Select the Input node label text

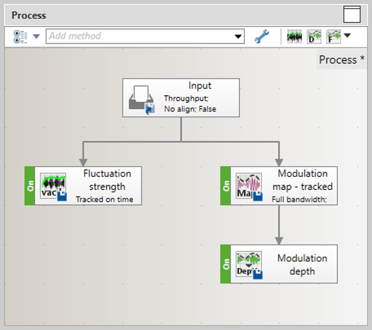pyautogui.click(x=199, y=86)
